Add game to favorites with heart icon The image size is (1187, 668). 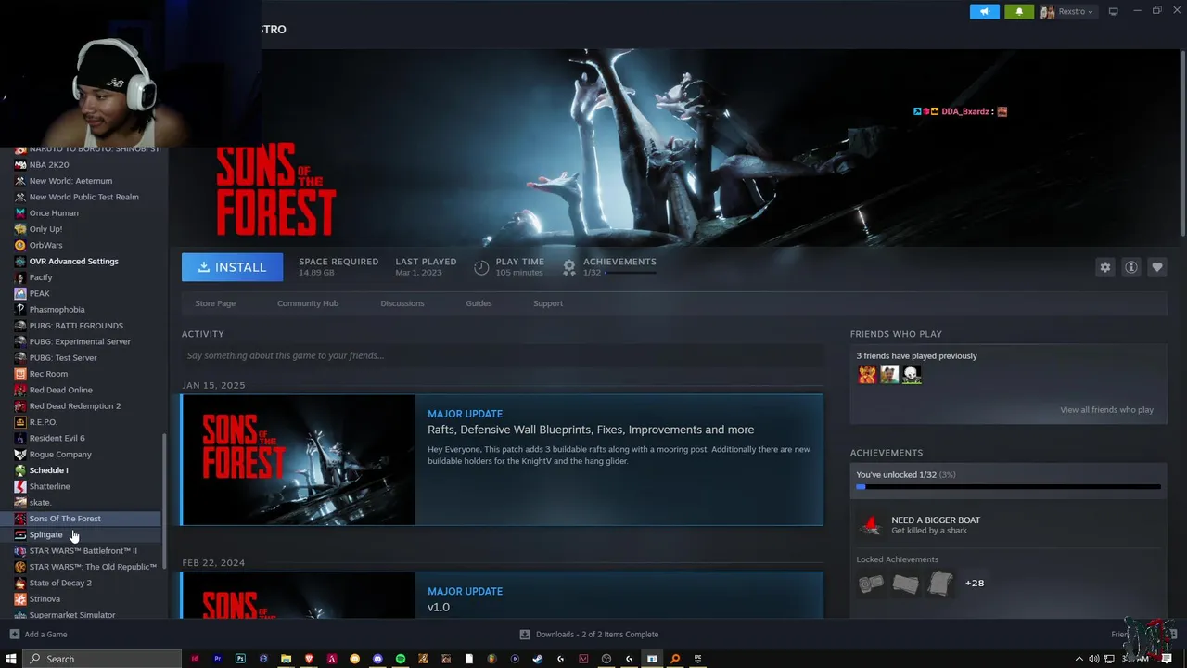point(1156,267)
